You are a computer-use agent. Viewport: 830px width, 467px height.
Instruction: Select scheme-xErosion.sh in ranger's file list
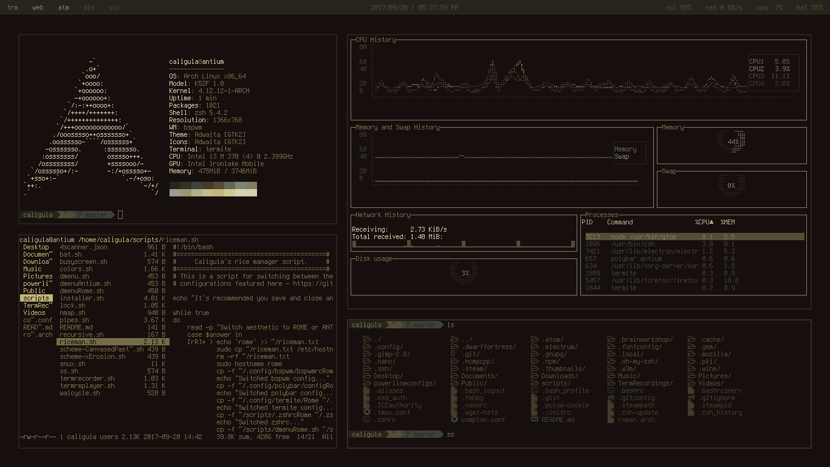tap(112, 357)
